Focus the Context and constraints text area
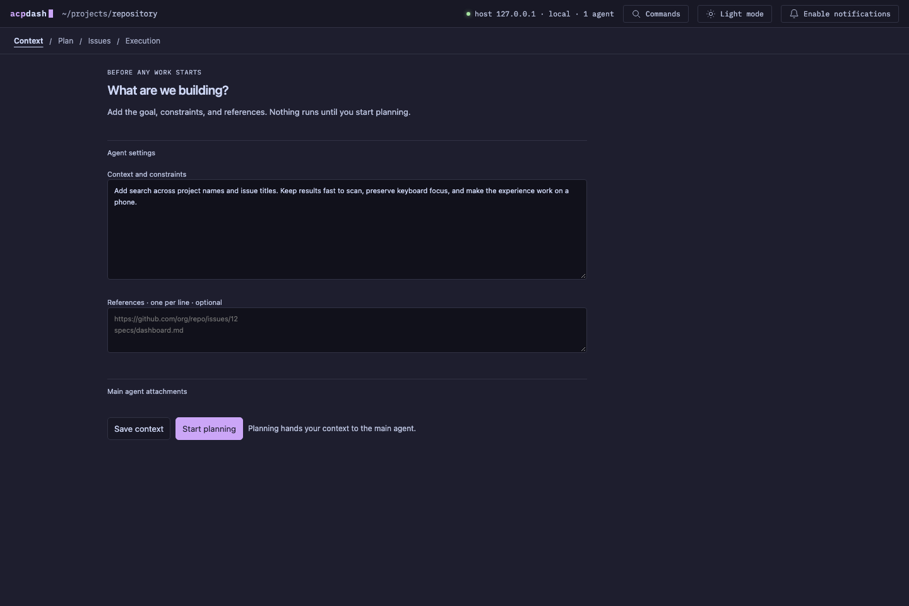The height and width of the screenshot is (606, 909). point(347,230)
